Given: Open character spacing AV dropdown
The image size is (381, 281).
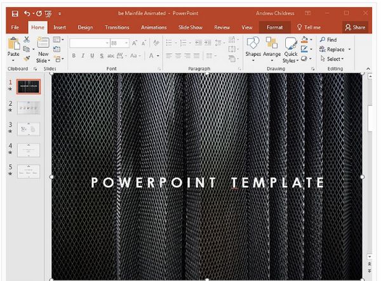Looking at the screenshot, I should 122,56.
